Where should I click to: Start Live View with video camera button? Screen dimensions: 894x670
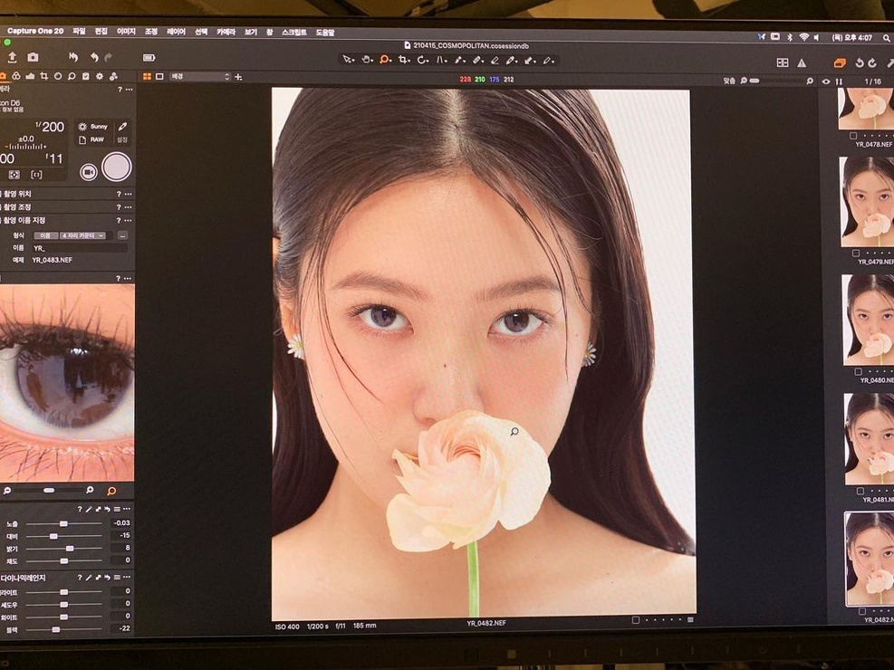(89, 171)
